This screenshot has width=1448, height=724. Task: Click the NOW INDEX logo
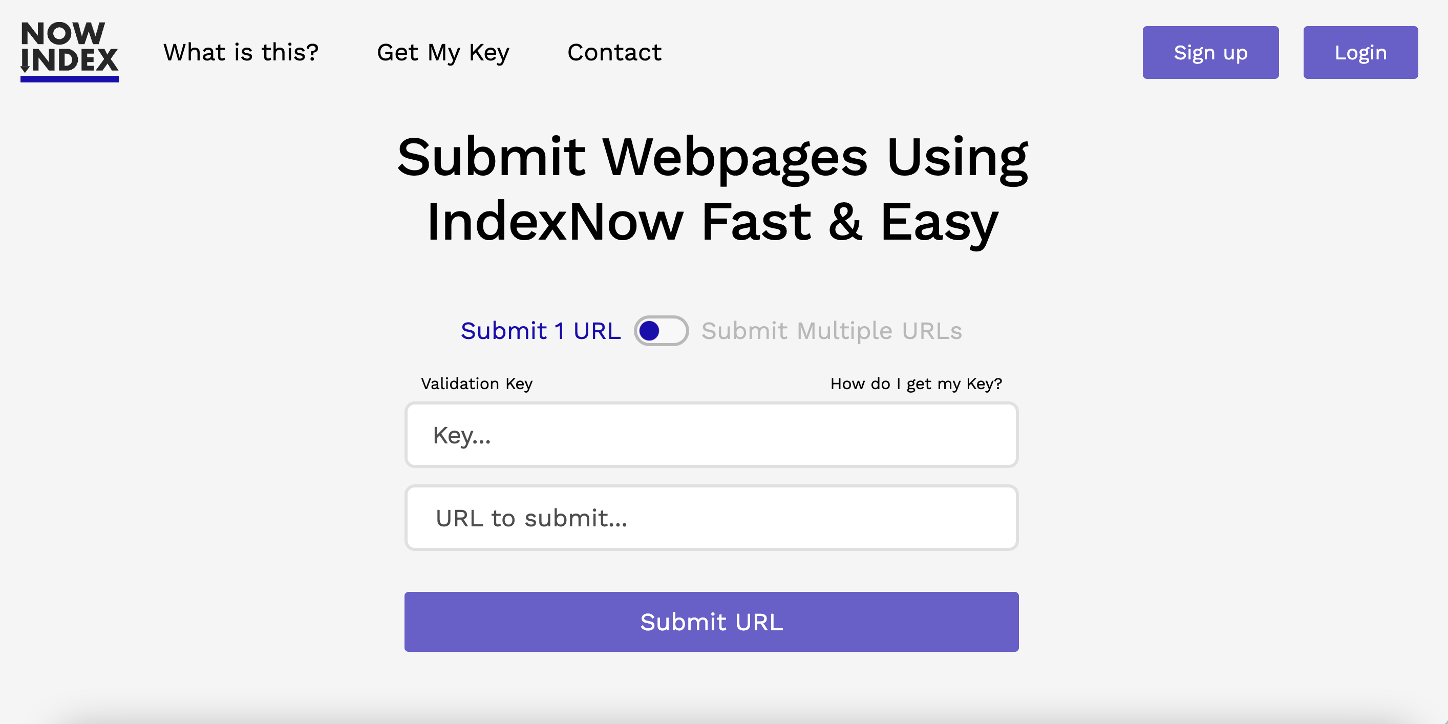69,52
